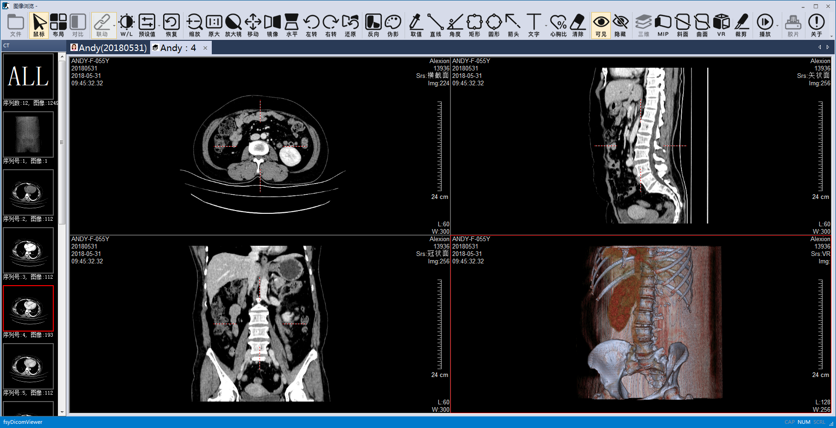
Task: Expand the text (文字) tool dropdown arrow
Action: click(546, 26)
